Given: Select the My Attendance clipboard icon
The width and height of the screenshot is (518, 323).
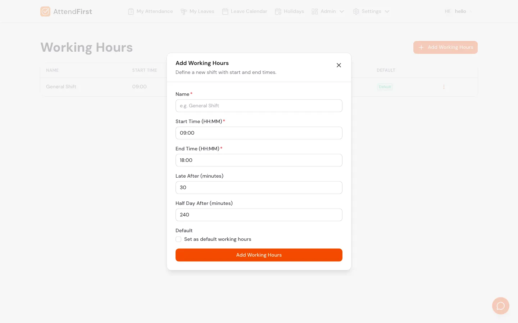Looking at the screenshot, I should coord(130,11).
